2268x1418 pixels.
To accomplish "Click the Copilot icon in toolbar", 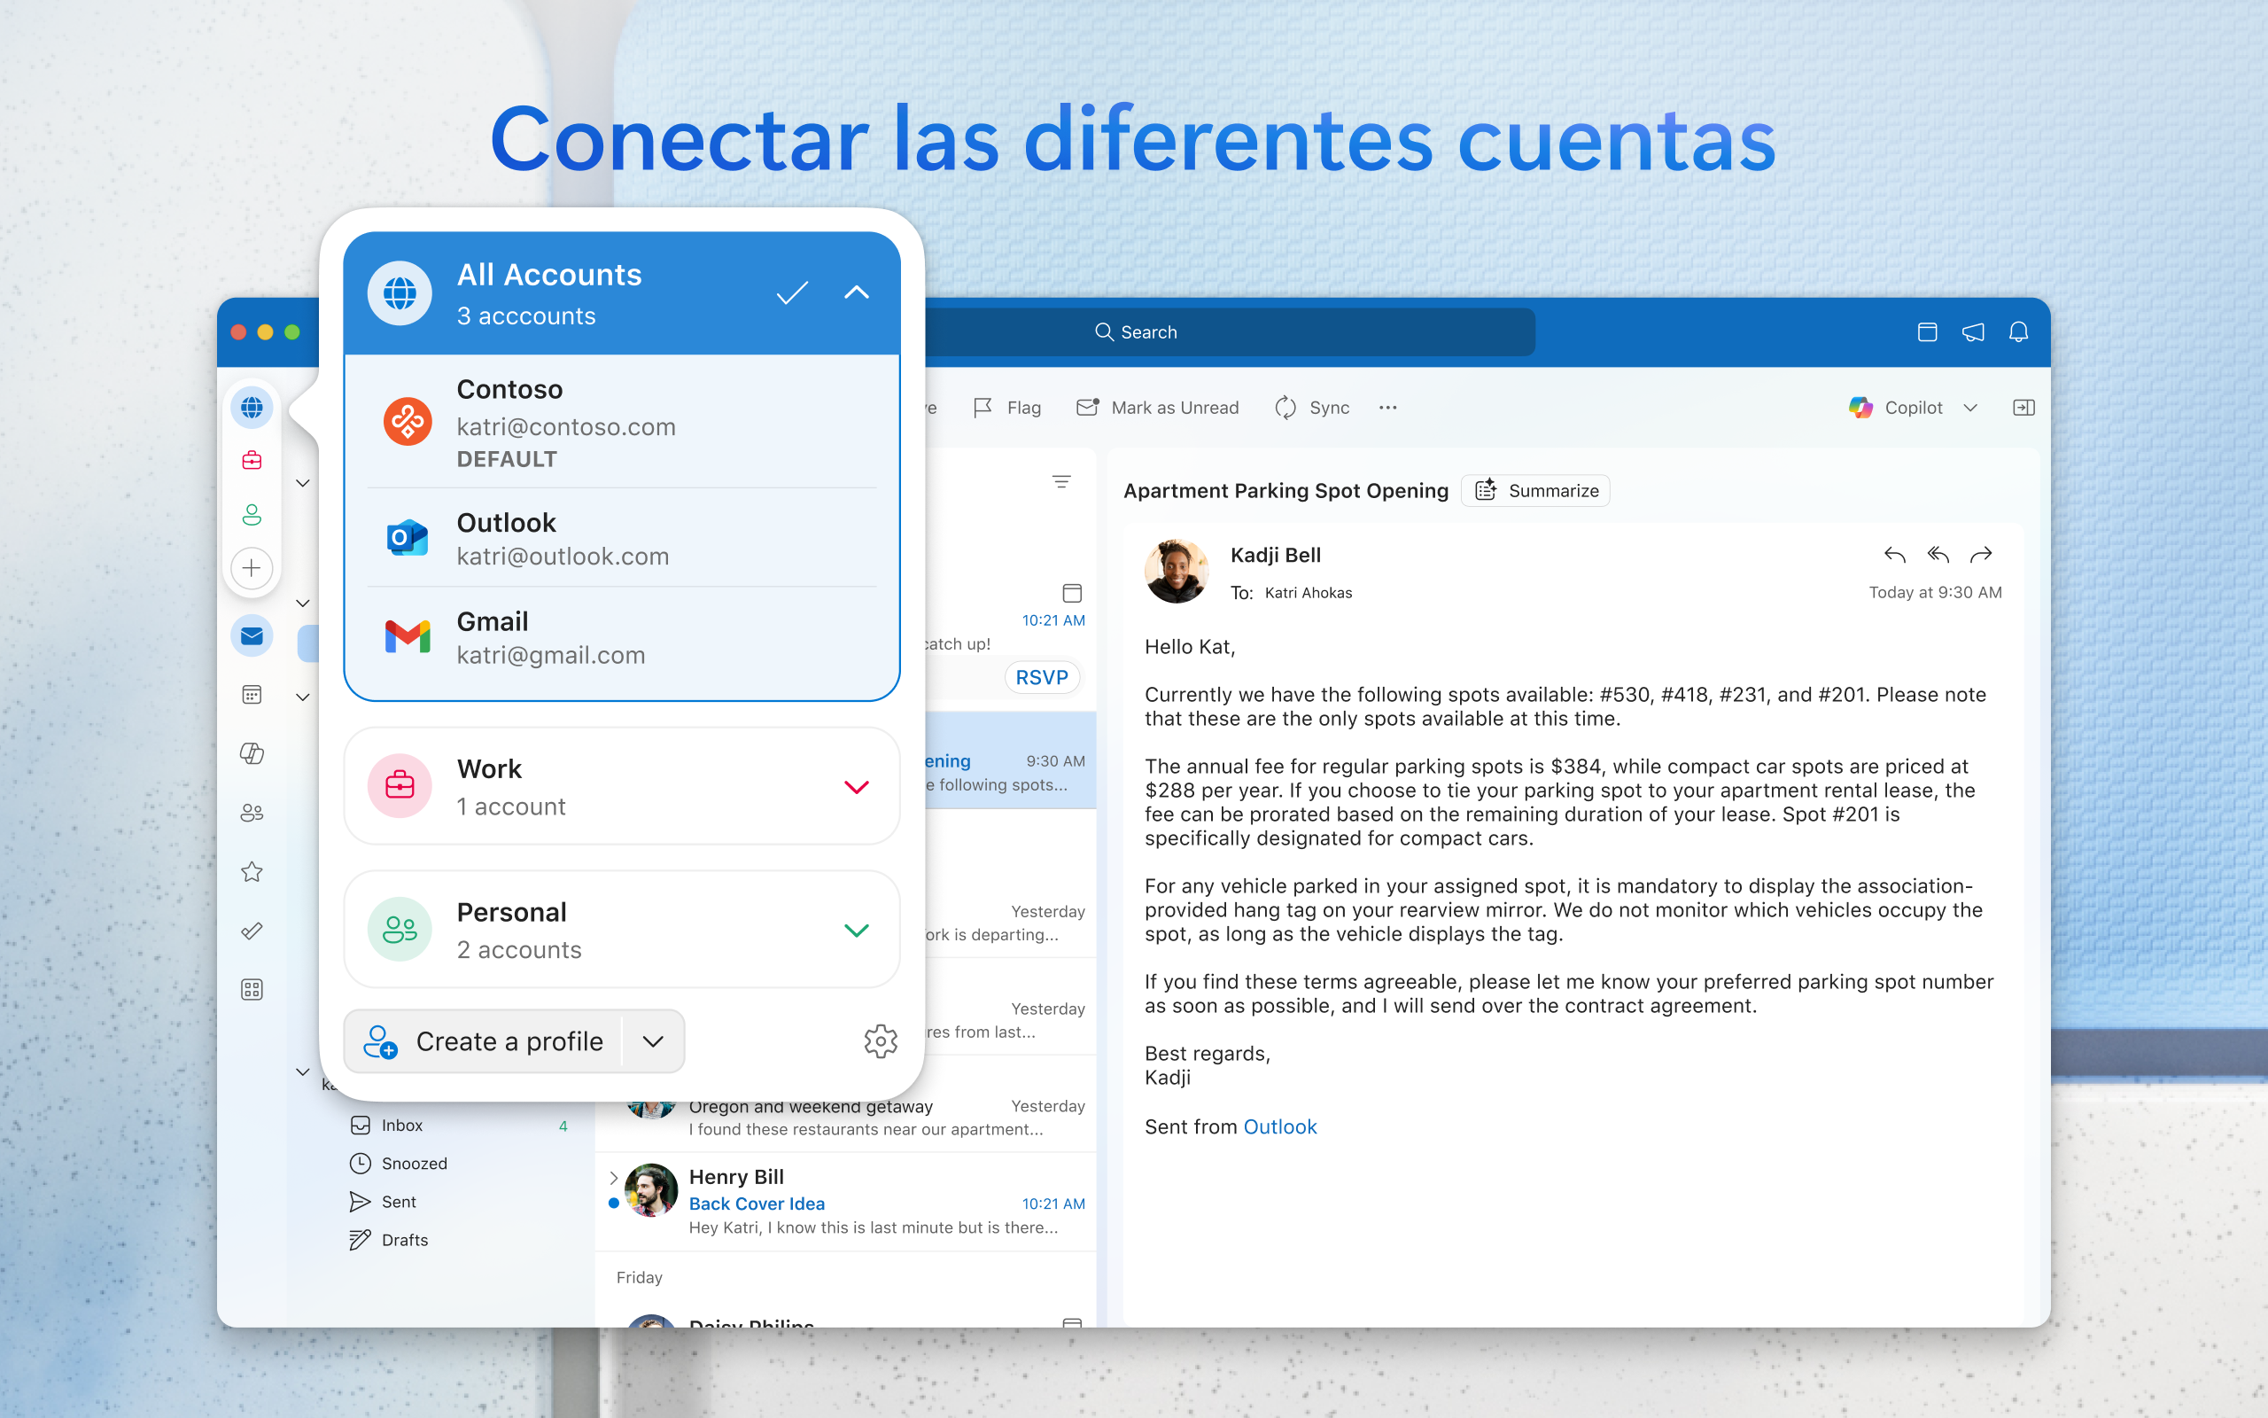I will pos(1861,408).
